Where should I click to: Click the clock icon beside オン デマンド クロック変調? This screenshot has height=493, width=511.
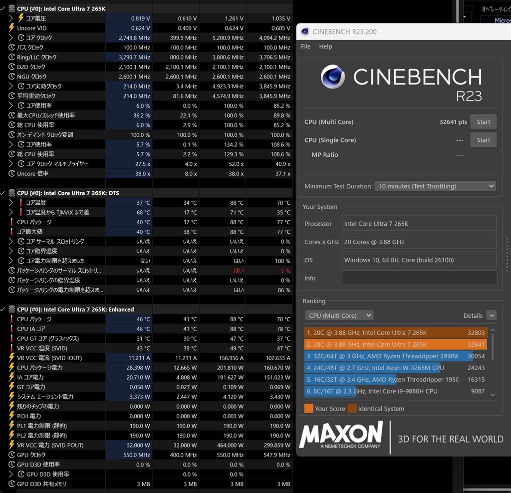pyautogui.click(x=11, y=134)
